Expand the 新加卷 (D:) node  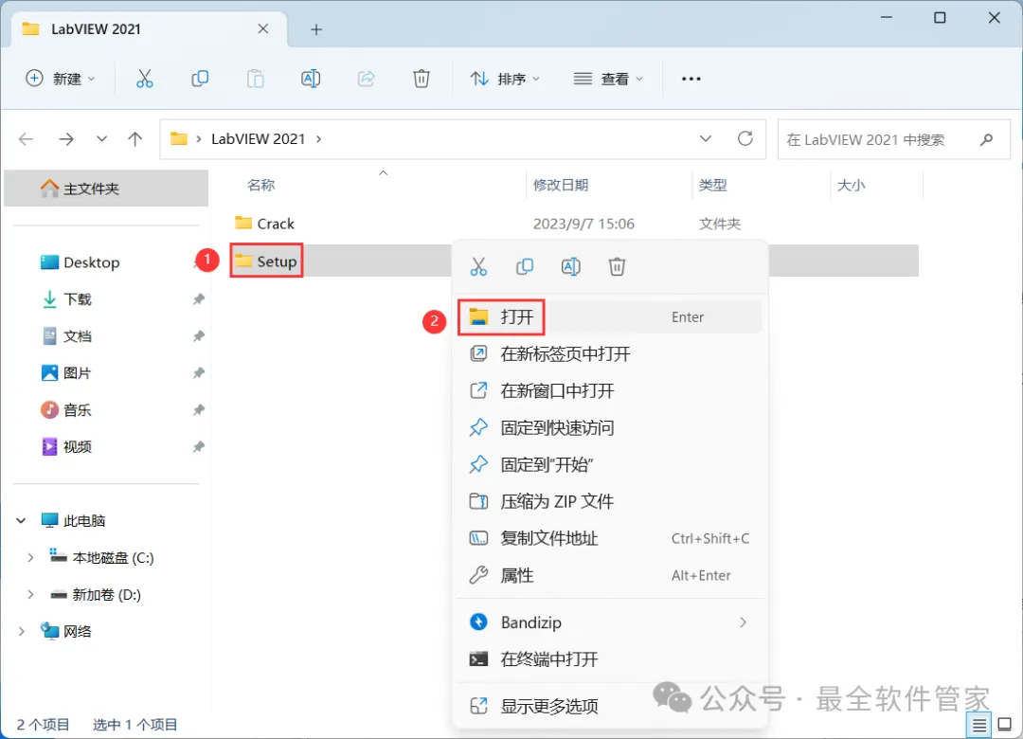[30, 595]
